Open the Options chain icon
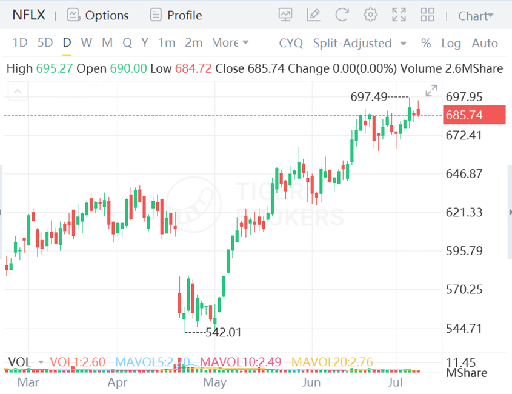 point(73,15)
